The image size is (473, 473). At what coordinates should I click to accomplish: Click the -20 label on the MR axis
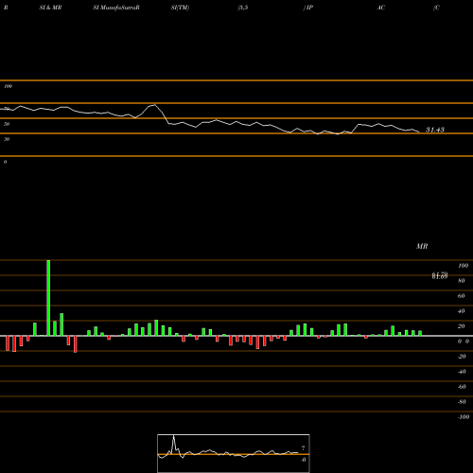tap(462, 357)
